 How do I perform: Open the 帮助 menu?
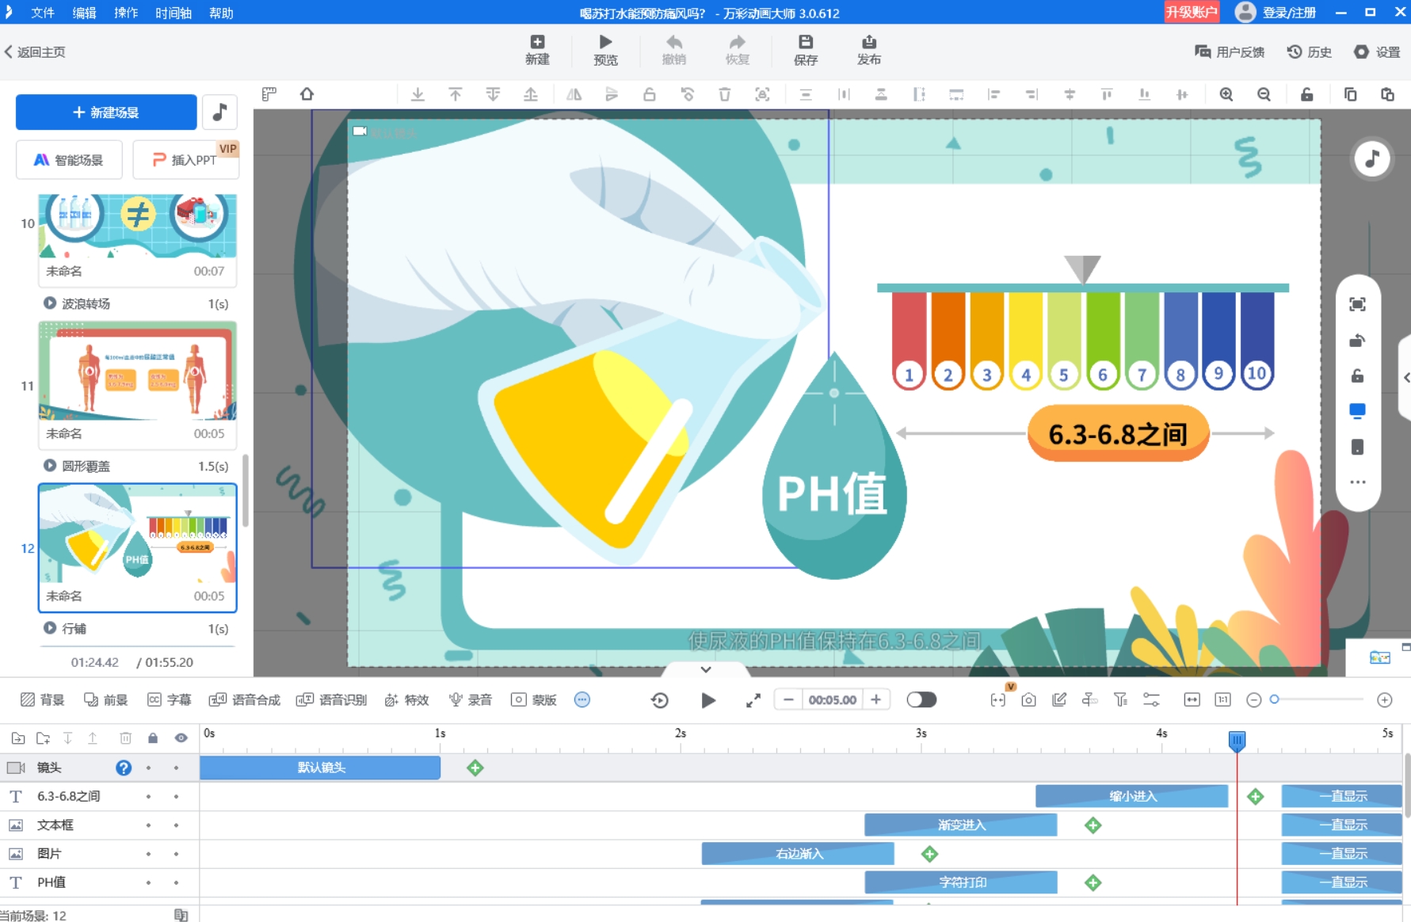tap(221, 13)
